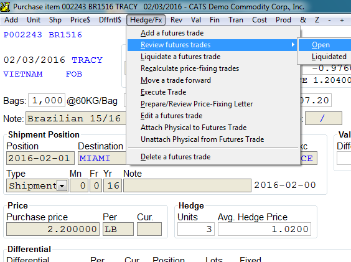The width and height of the screenshot is (351, 262).
Task: Open the Price$ menu
Action: (80, 20)
